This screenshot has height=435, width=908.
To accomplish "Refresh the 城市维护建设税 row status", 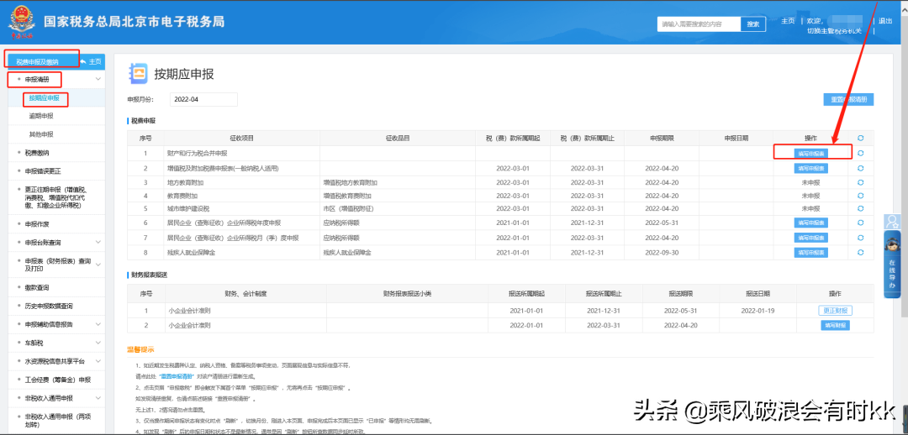I will [860, 208].
